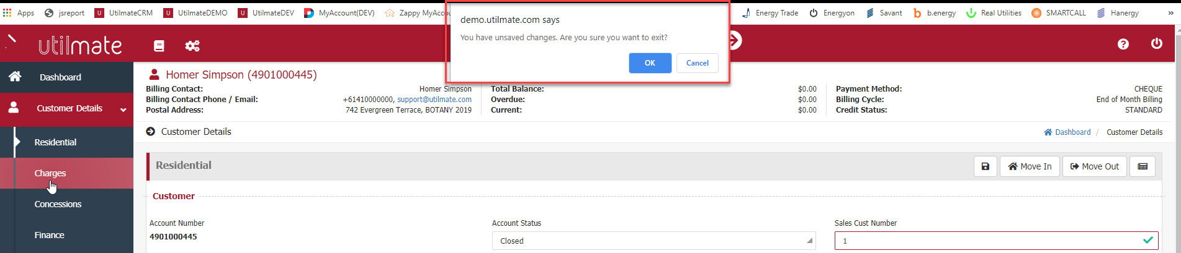Open the notes book icon in header

coord(159,46)
